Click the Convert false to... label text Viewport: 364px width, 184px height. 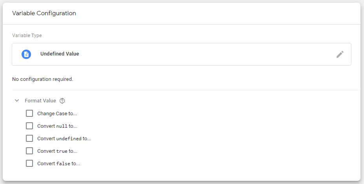coord(59,163)
